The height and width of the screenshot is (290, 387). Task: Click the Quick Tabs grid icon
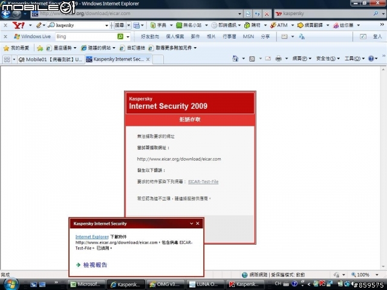click(7, 59)
